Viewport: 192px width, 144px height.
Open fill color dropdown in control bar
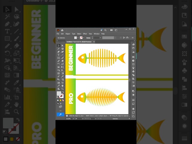[x=78, y=38]
